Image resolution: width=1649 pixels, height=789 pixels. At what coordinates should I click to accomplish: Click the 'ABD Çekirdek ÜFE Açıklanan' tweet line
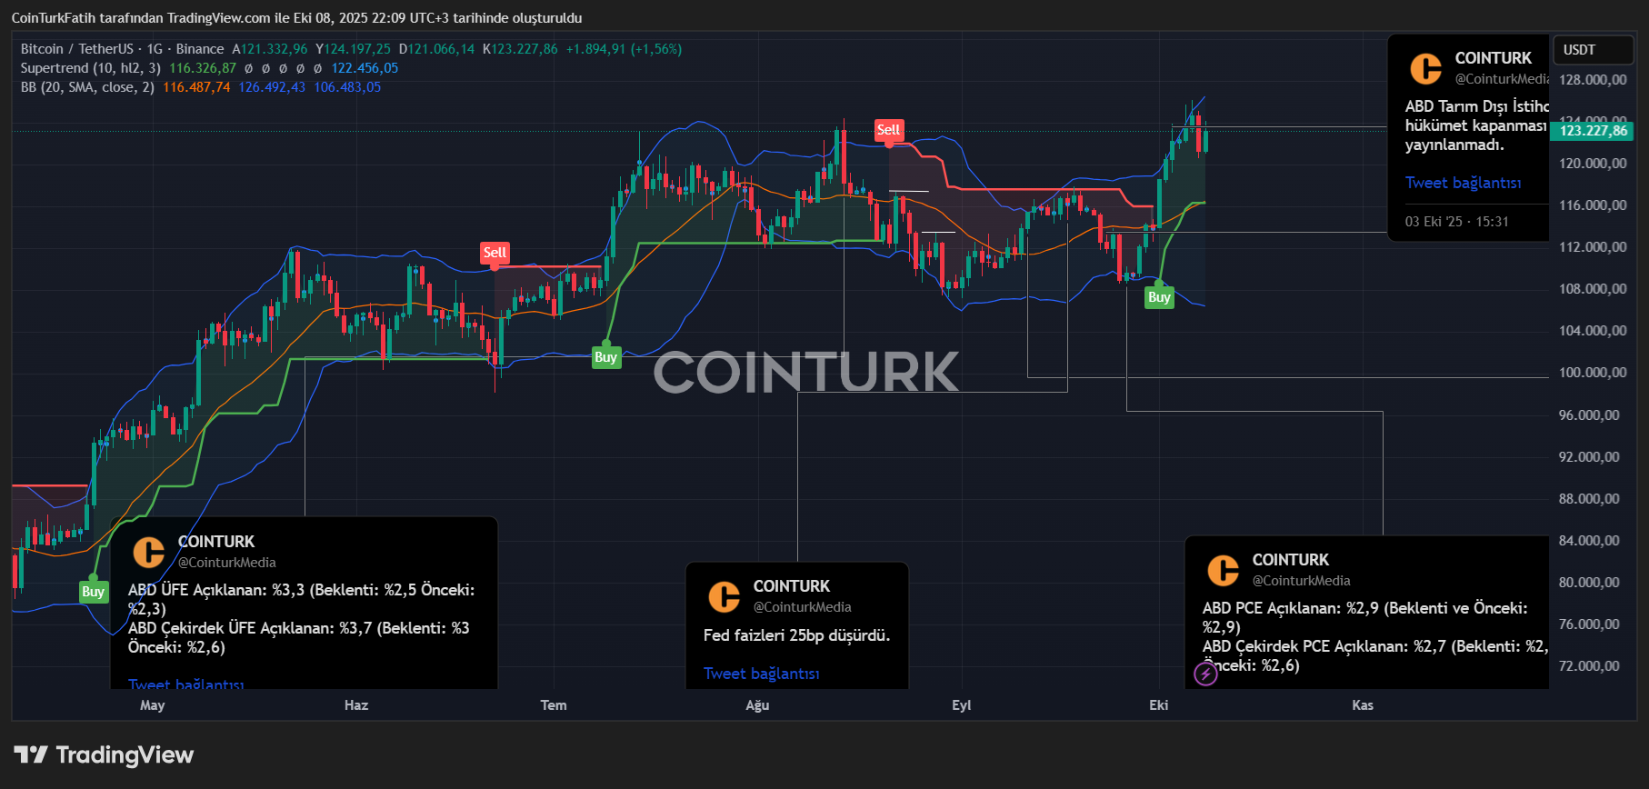(x=299, y=638)
